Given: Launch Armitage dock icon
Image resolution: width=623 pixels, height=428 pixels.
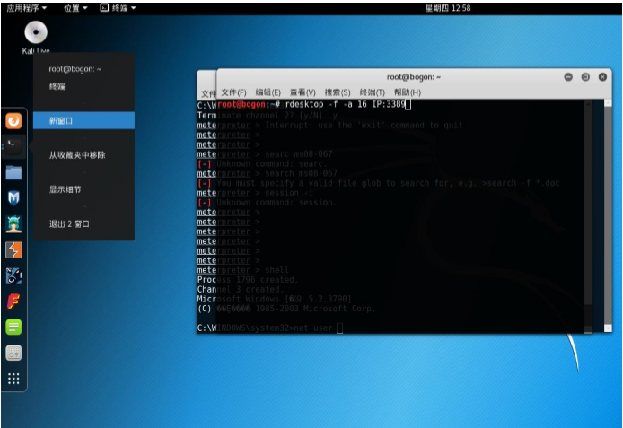Looking at the screenshot, I should 13,224.
